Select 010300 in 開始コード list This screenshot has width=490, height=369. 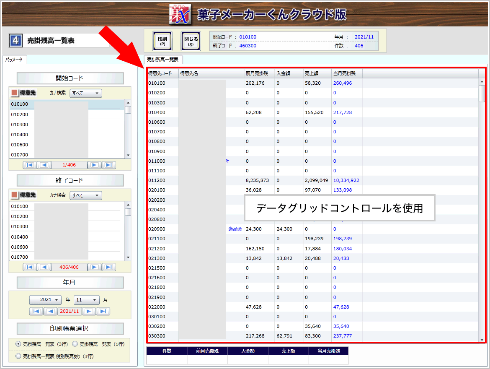pos(67,125)
